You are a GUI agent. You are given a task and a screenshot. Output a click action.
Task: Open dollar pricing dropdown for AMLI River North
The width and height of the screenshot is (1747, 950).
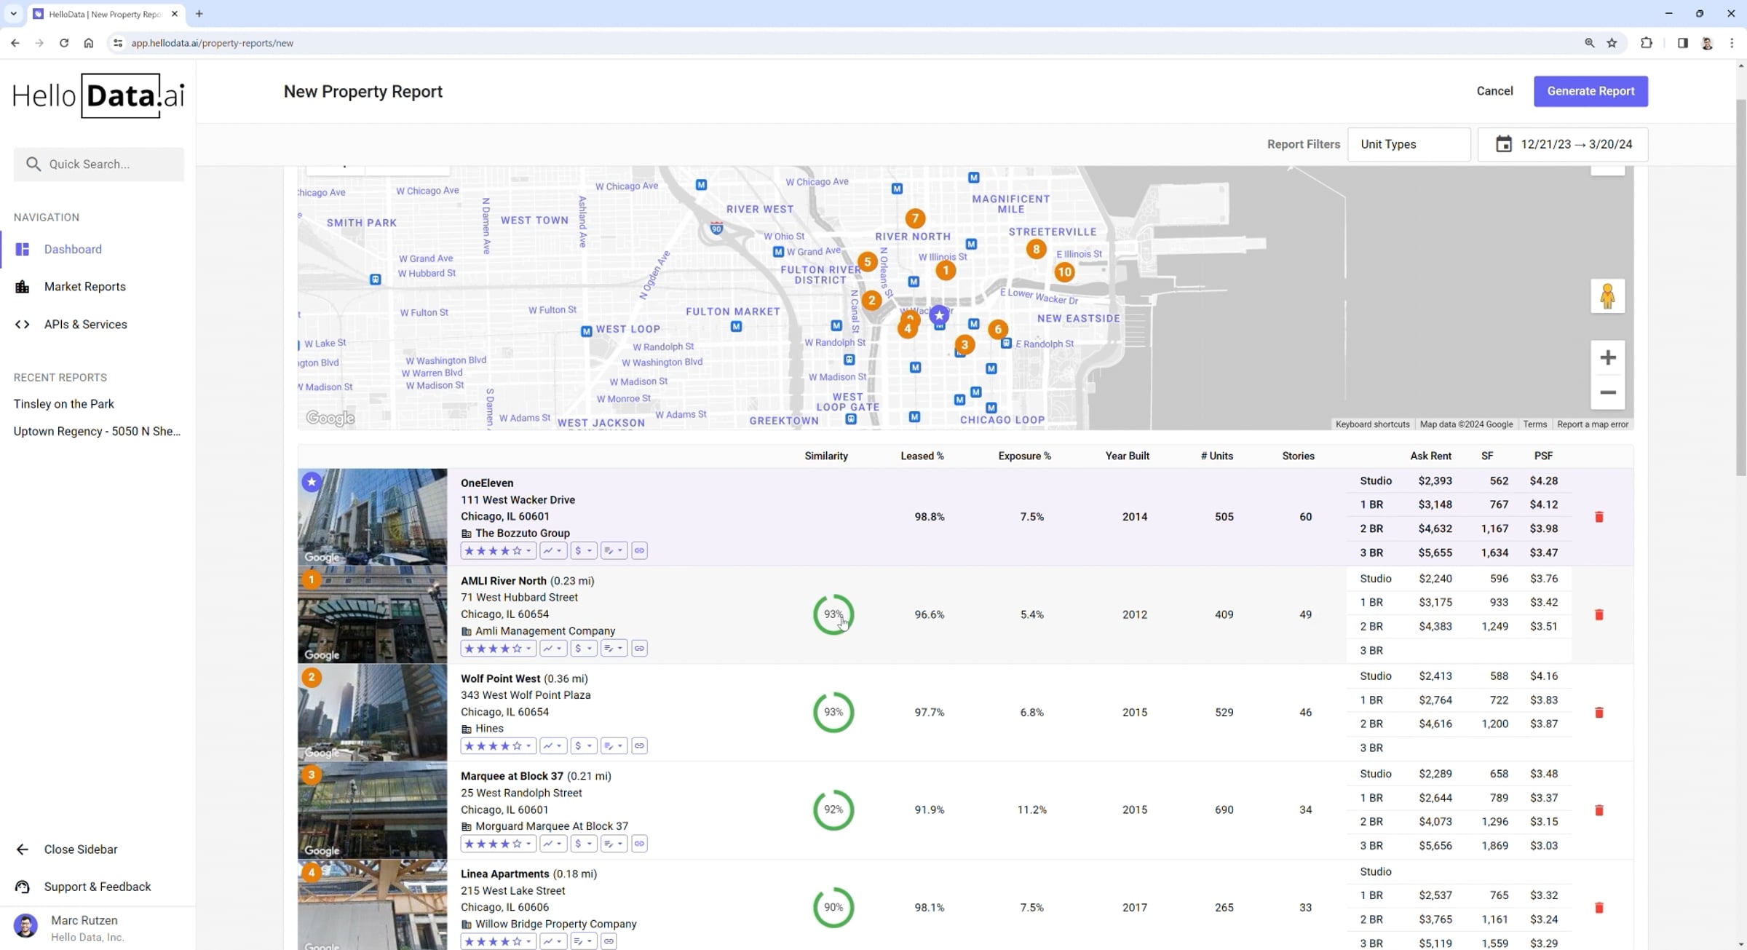point(583,649)
